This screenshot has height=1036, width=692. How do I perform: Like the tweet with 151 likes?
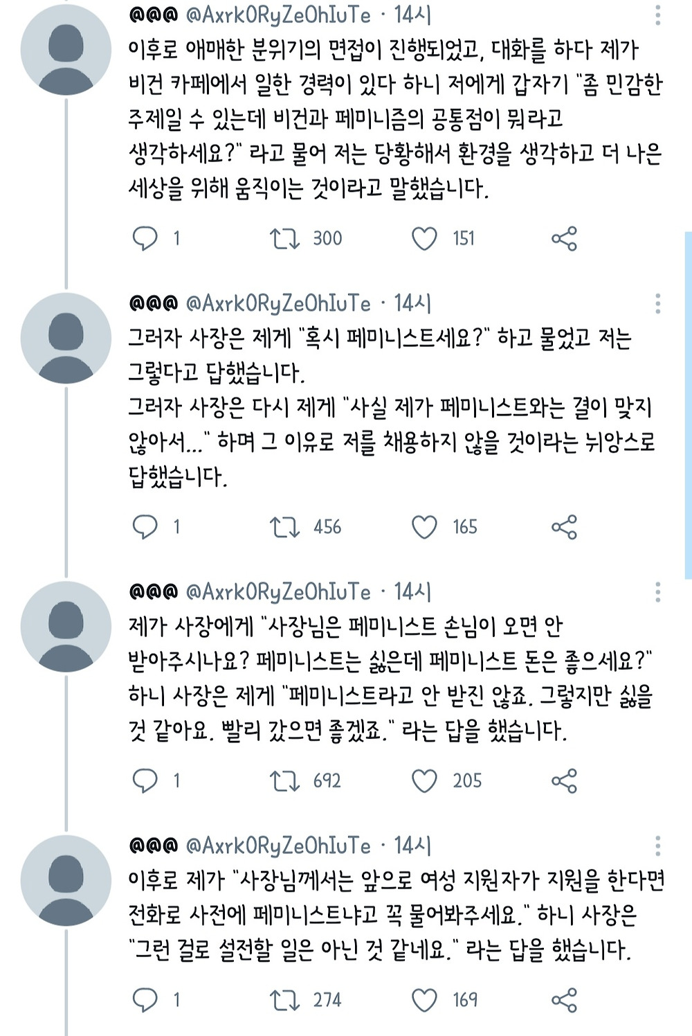click(x=424, y=239)
